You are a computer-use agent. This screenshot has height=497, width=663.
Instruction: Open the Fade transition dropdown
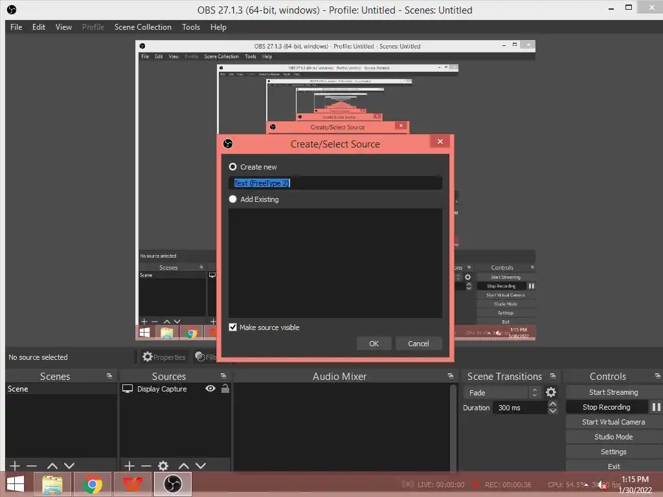click(502, 393)
